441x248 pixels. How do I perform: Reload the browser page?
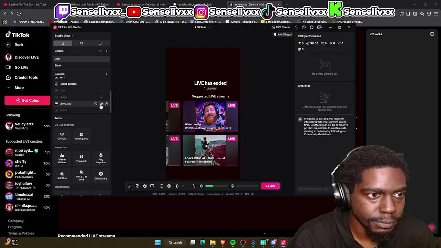19,14
